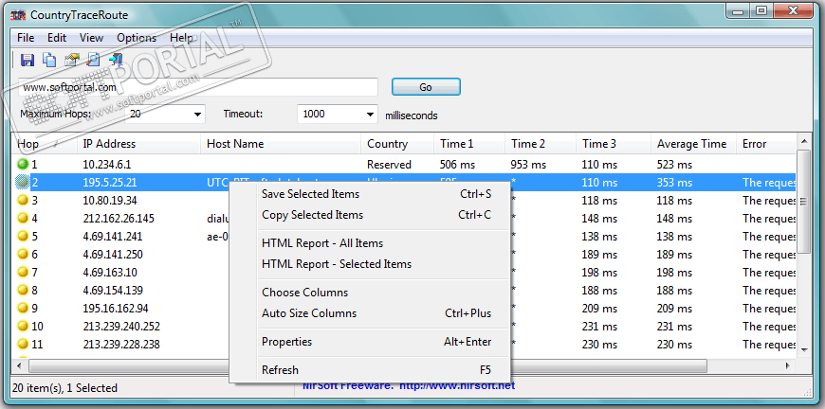Click the vertical scrollbar thumb
The image size is (825, 409).
[804, 202]
